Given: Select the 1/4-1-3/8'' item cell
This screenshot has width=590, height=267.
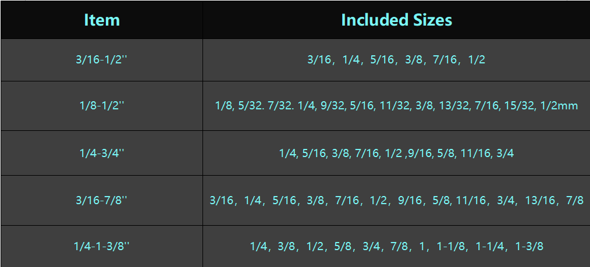Looking at the screenshot, I should click(x=102, y=246).
